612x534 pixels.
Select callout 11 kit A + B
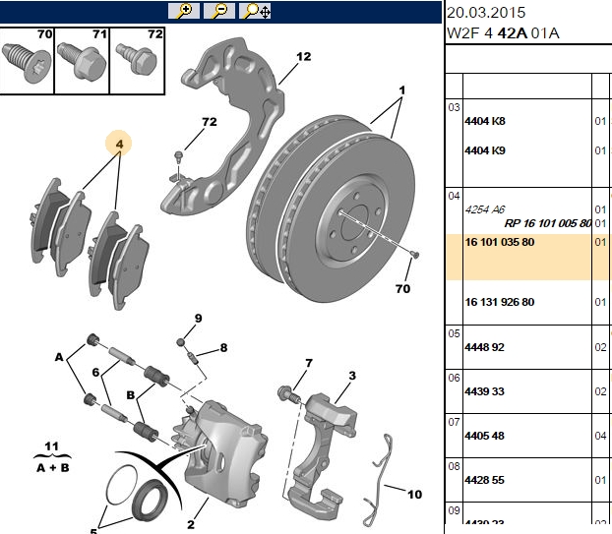(x=52, y=456)
